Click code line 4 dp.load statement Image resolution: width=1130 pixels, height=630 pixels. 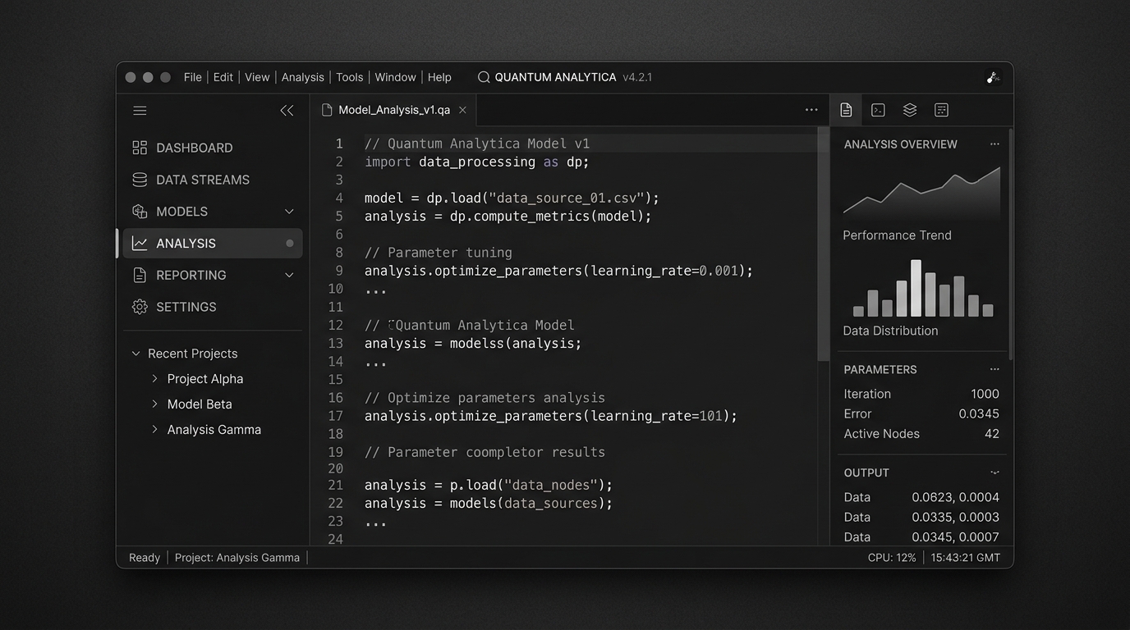point(512,199)
